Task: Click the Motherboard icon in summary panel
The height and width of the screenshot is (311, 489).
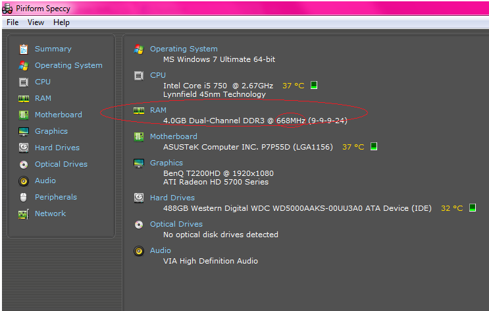Action: [139, 137]
